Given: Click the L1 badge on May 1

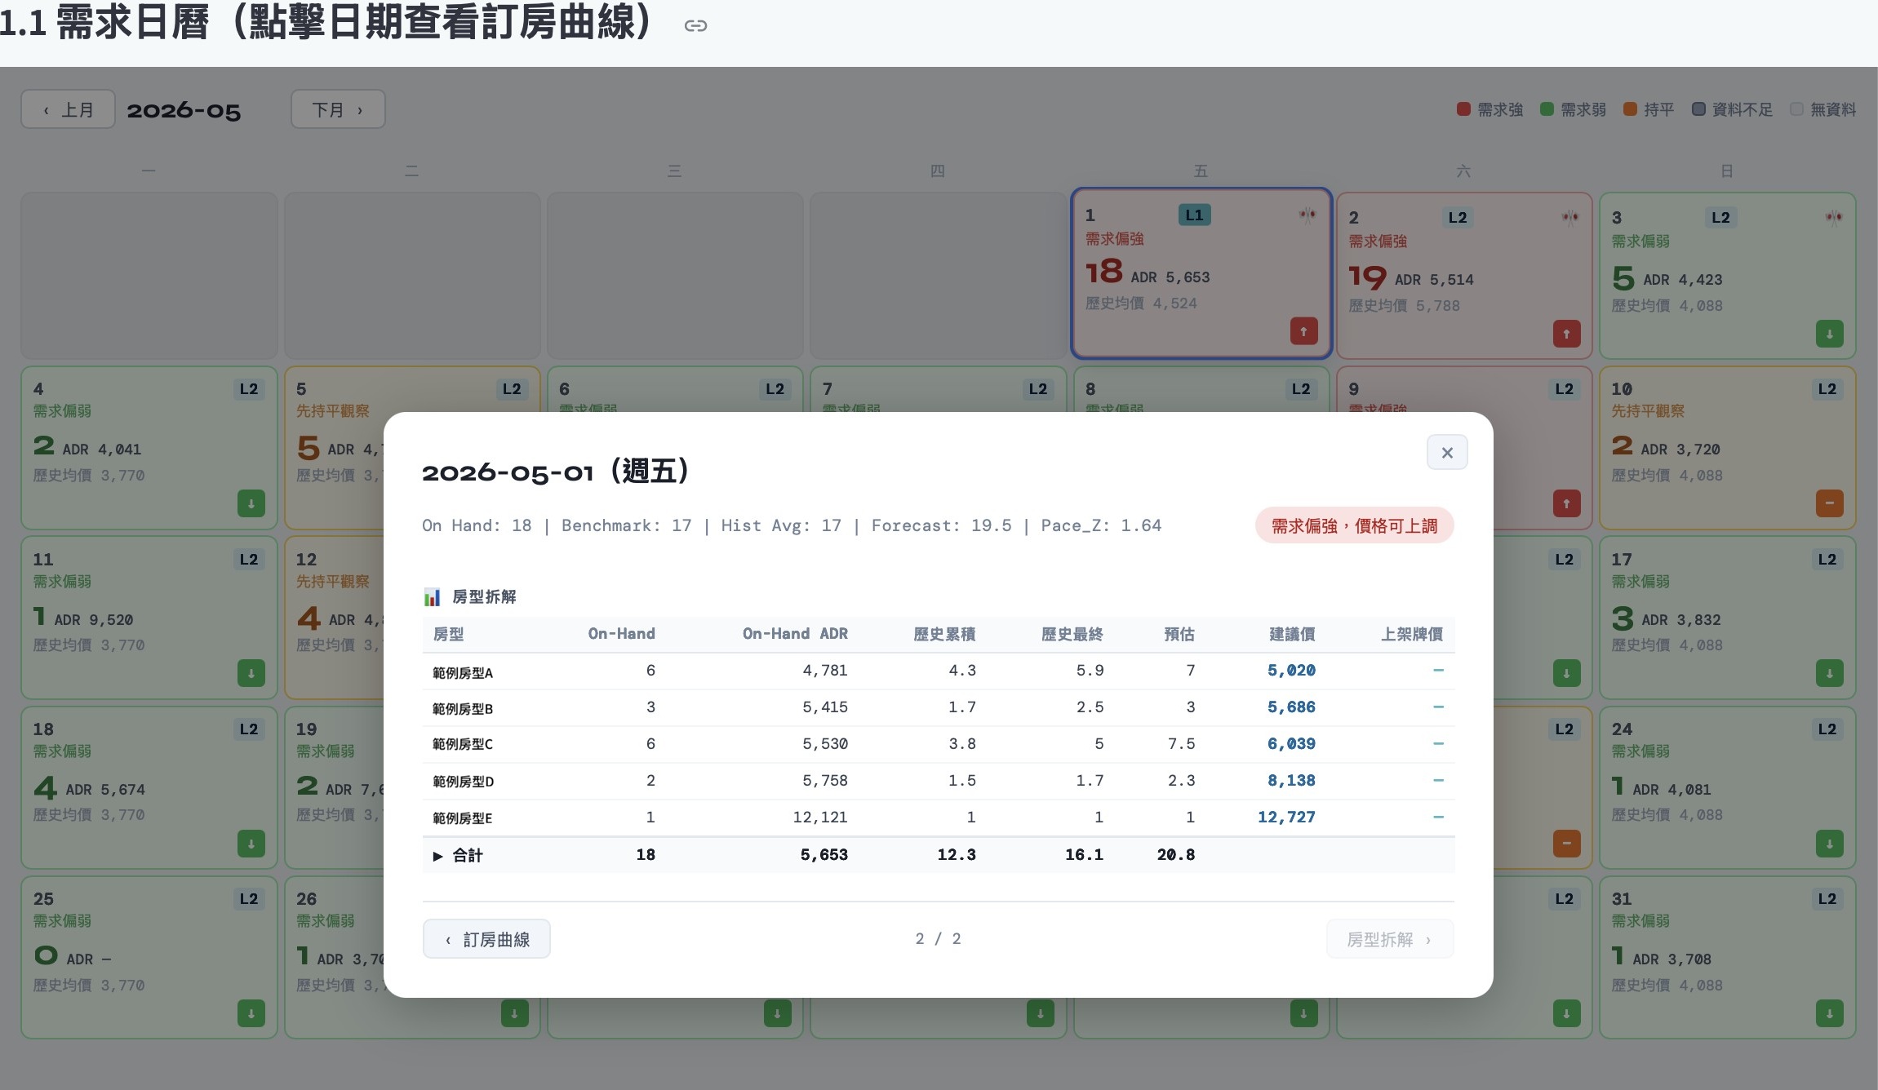Looking at the screenshot, I should click(x=1194, y=215).
